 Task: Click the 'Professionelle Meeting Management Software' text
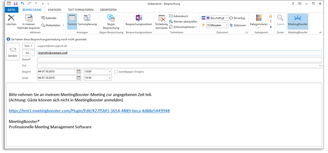click(50, 127)
